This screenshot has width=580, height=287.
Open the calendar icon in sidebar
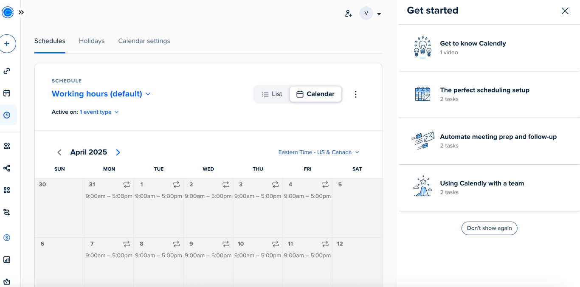click(x=7, y=93)
